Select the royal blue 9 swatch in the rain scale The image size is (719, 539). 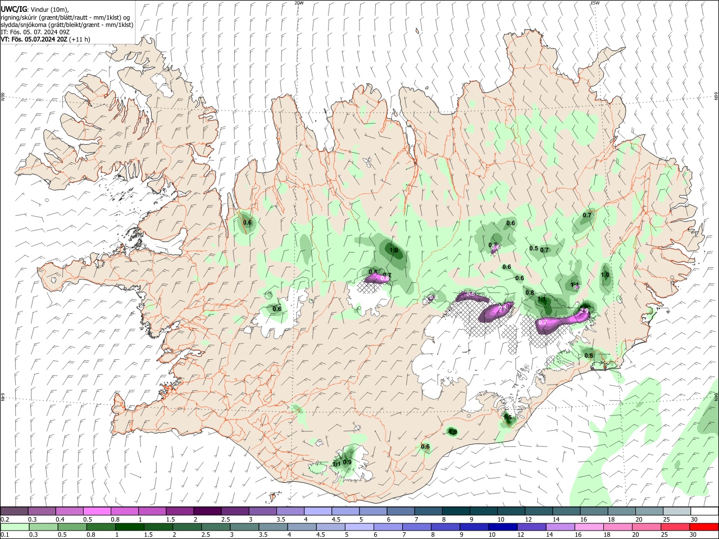click(x=474, y=527)
